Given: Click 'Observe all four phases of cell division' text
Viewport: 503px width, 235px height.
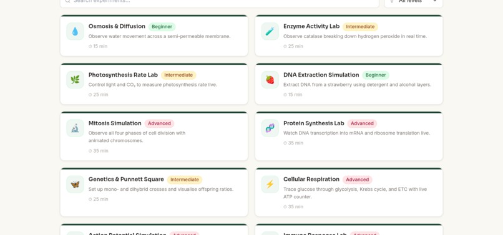Looking at the screenshot, I should [x=137, y=137].
